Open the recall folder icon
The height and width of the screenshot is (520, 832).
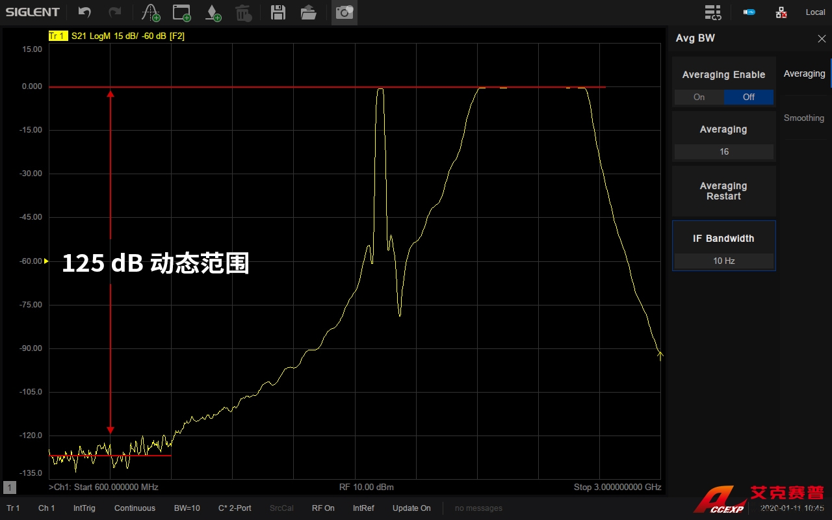(x=309, y=12)
